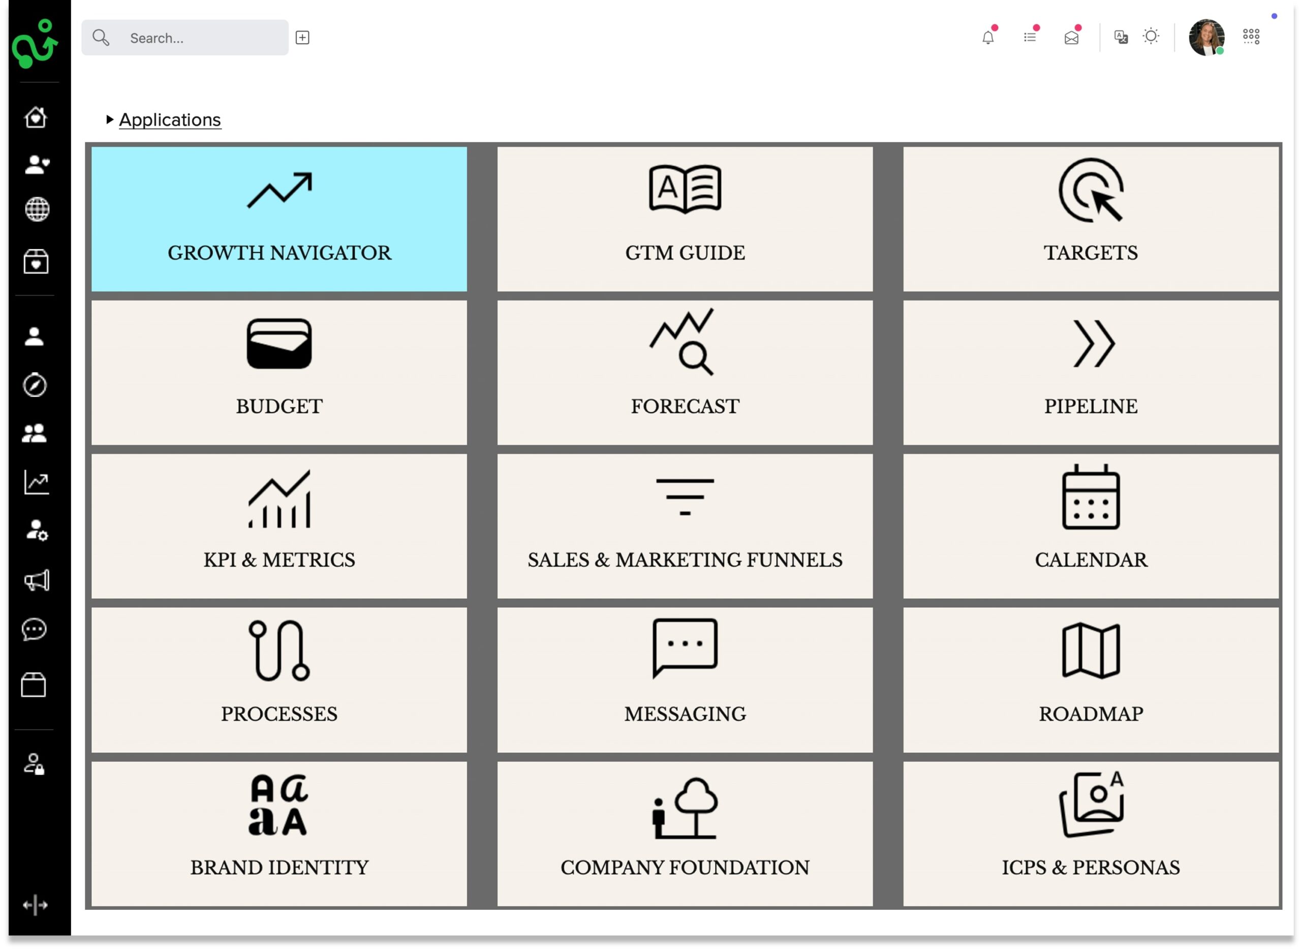
Task: Click the Search input field
Action: (x=196, y=38)
